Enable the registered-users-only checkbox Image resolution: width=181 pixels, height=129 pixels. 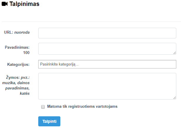[x=43, y=107]
